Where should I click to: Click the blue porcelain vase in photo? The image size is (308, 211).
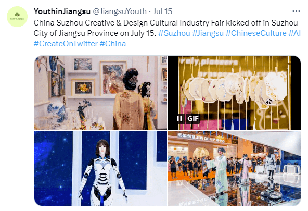pos(56,113)
